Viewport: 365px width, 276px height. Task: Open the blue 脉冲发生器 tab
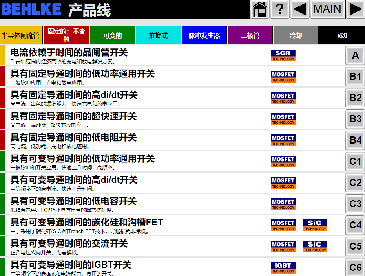pos(204,35)
